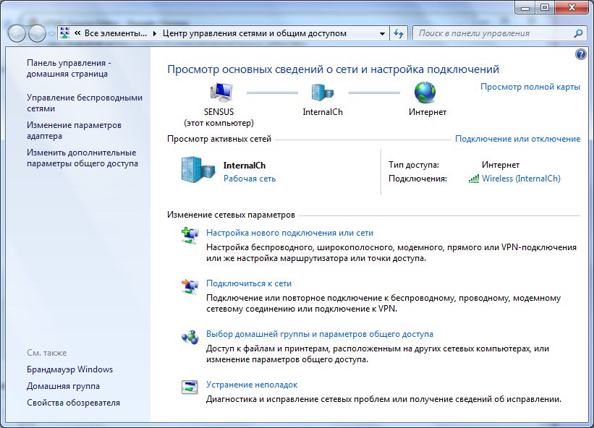The width and height of the screenshot is (594, 428).
Task: Minimize the window
Action: (x=525, y=7)
